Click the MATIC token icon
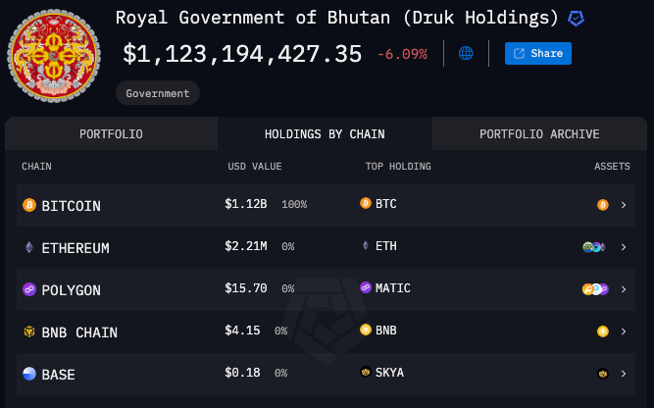This screenshot has width=654, height=408. [366, 288]
